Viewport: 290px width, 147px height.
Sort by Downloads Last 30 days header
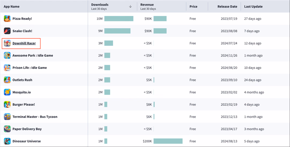tap(100, 6)
